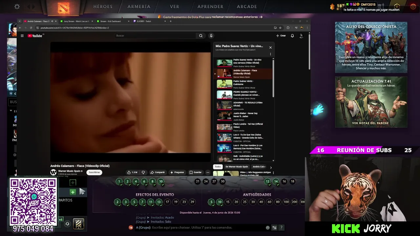Open YouTube hamburger guide menu
This screenshot has height=236, width=420.
tap(22, 36)
